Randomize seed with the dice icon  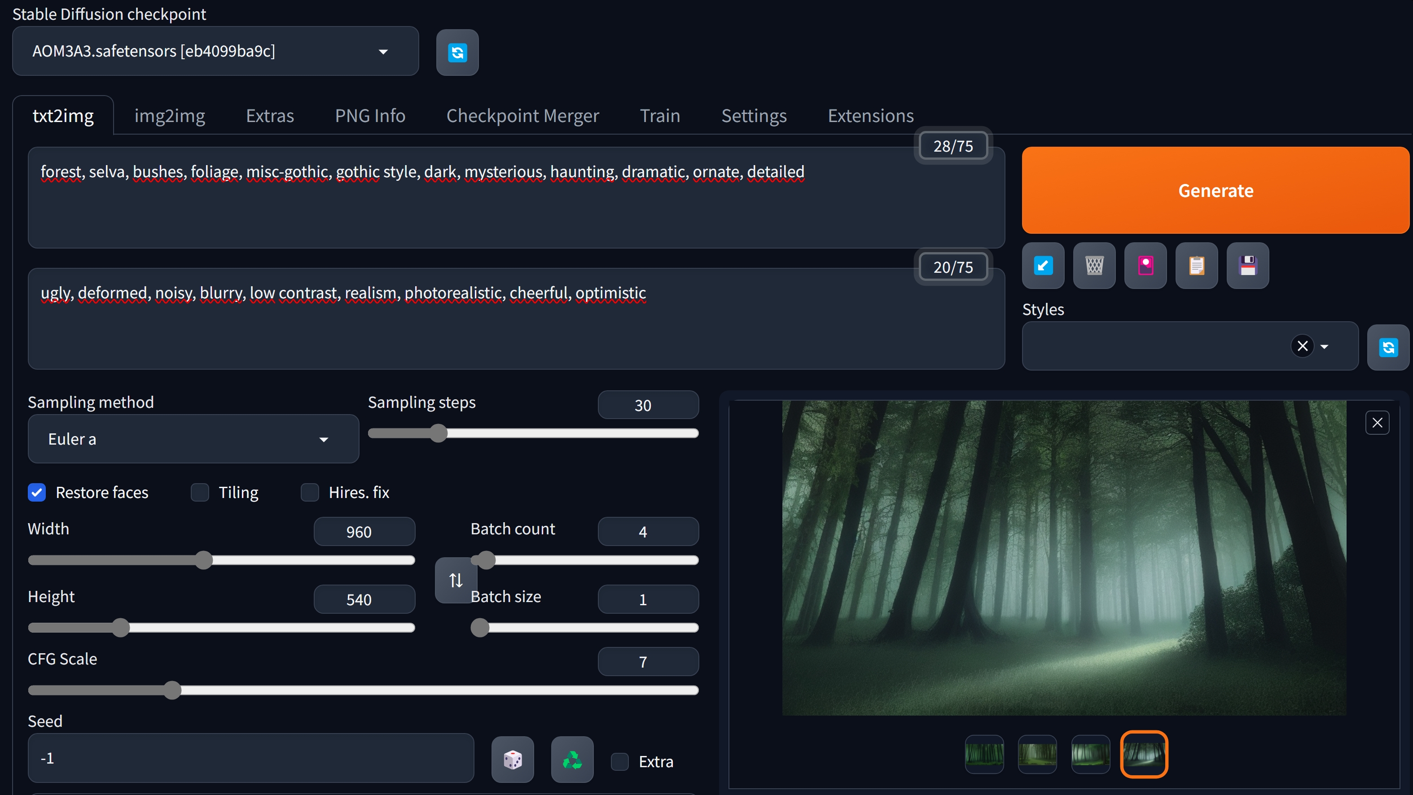point(512,760)
